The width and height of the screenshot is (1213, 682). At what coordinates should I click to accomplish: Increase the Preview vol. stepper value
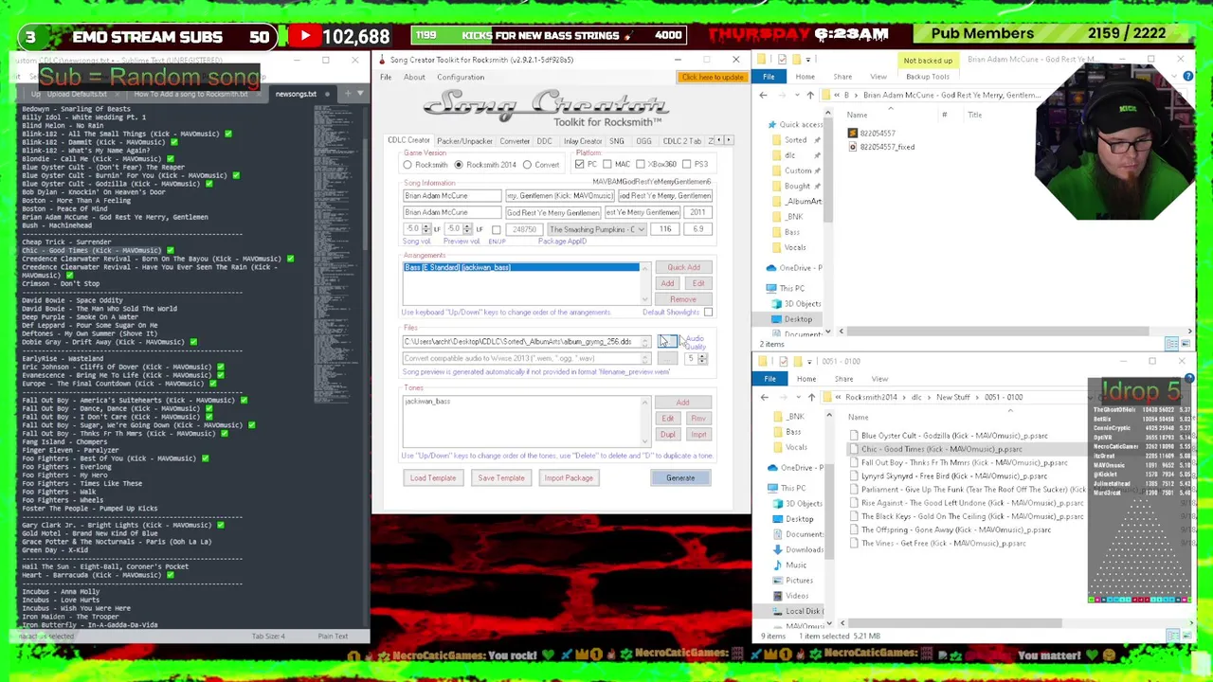pyautogui.click(x=467, y=227)
